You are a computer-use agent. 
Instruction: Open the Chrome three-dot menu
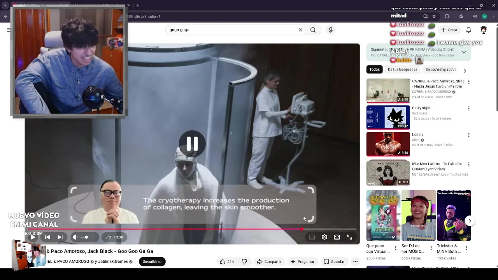coord(493,16)
